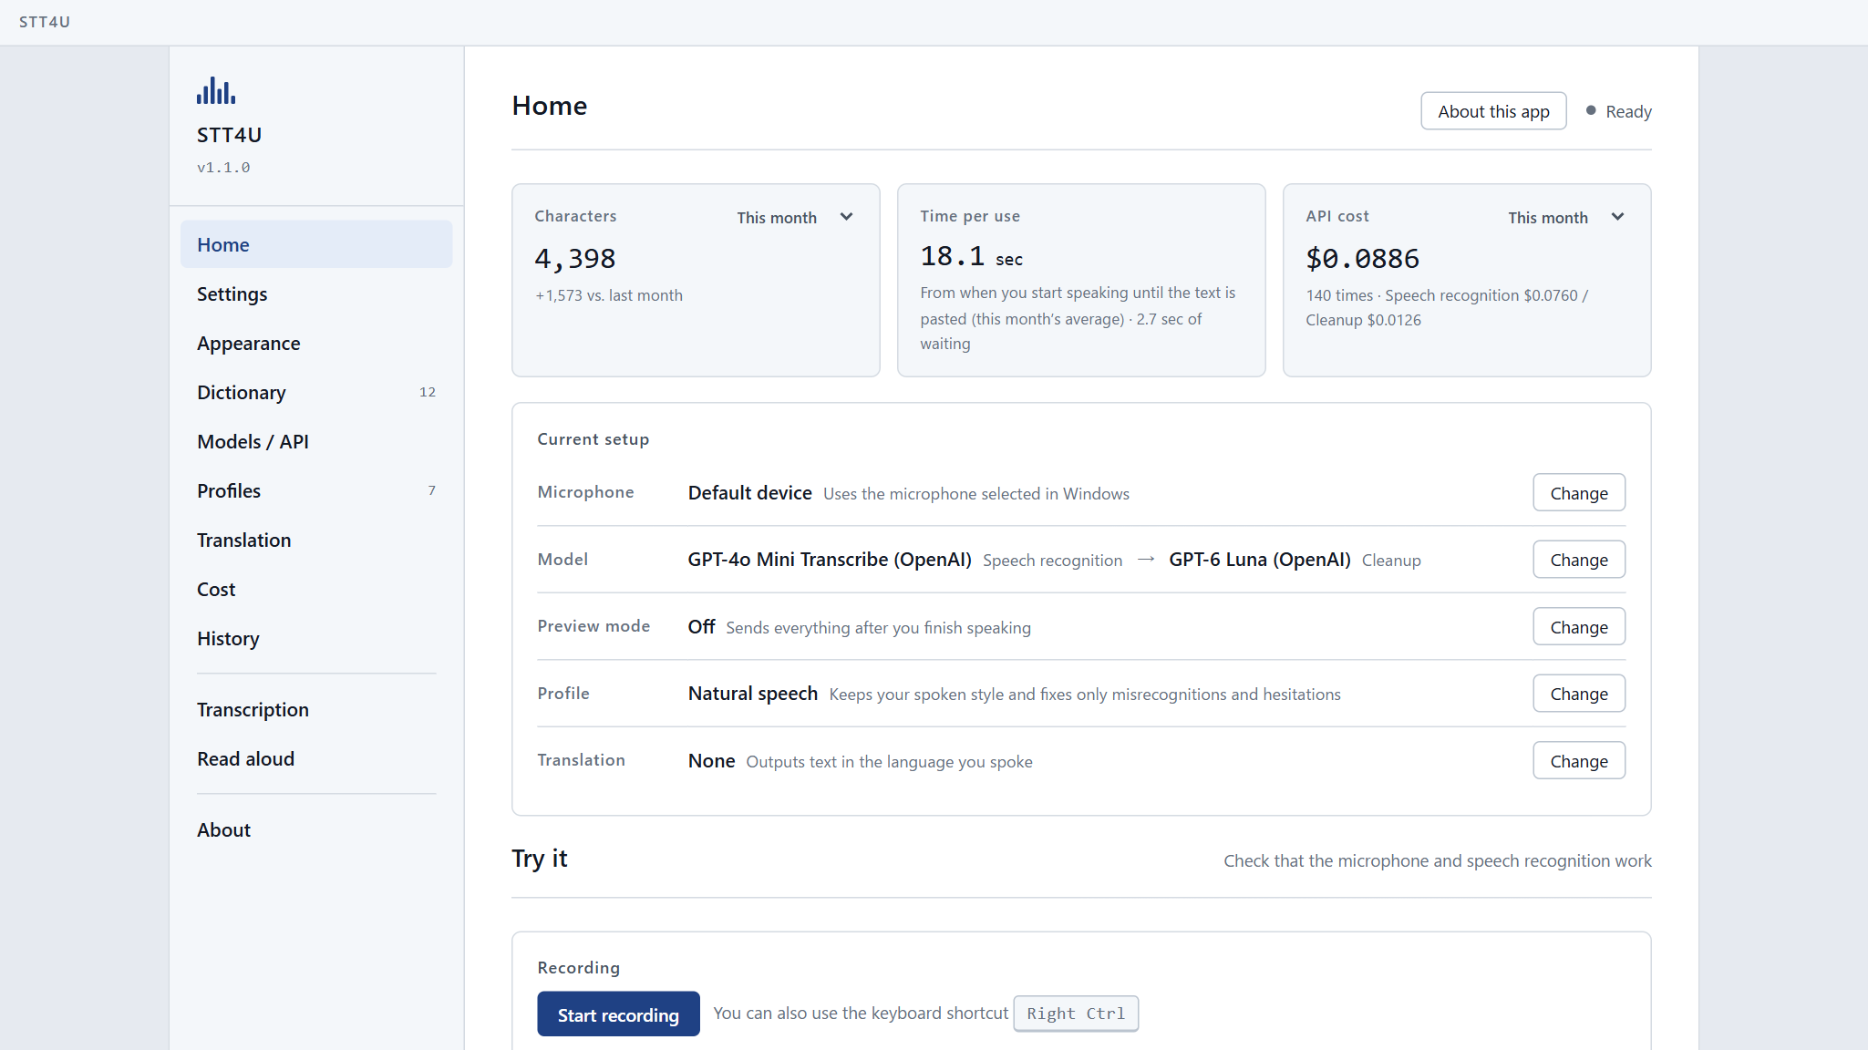Change the Preview mode setting
Viewport: 1868px width, 1050px height.
[x=1579, y=627]
